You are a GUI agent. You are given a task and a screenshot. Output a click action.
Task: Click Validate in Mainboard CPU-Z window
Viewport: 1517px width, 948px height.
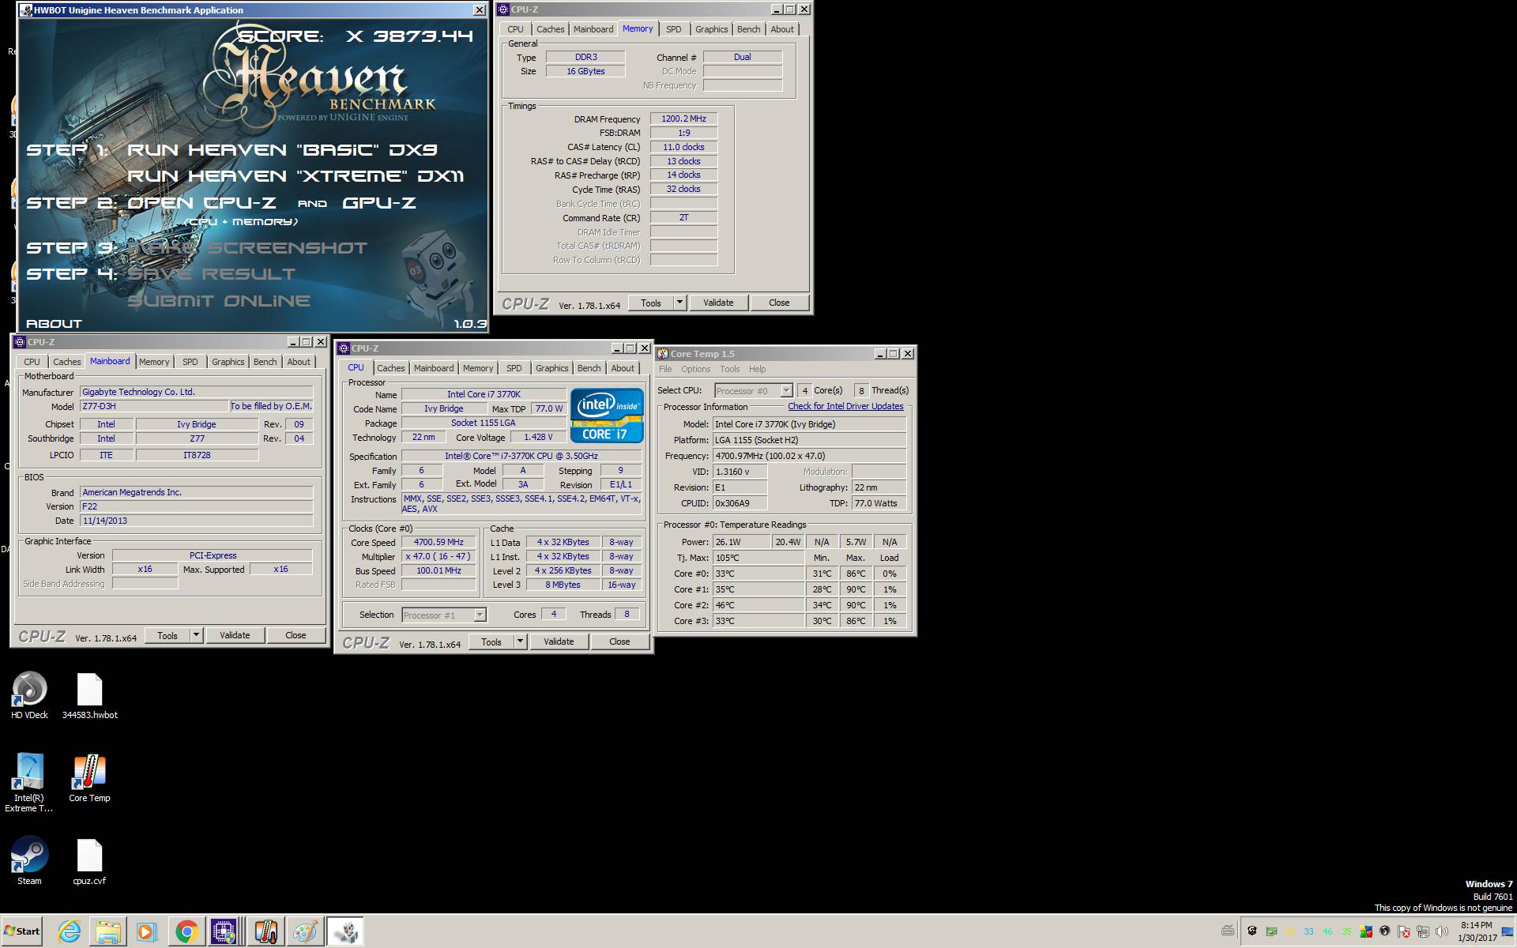pos(235,635)
